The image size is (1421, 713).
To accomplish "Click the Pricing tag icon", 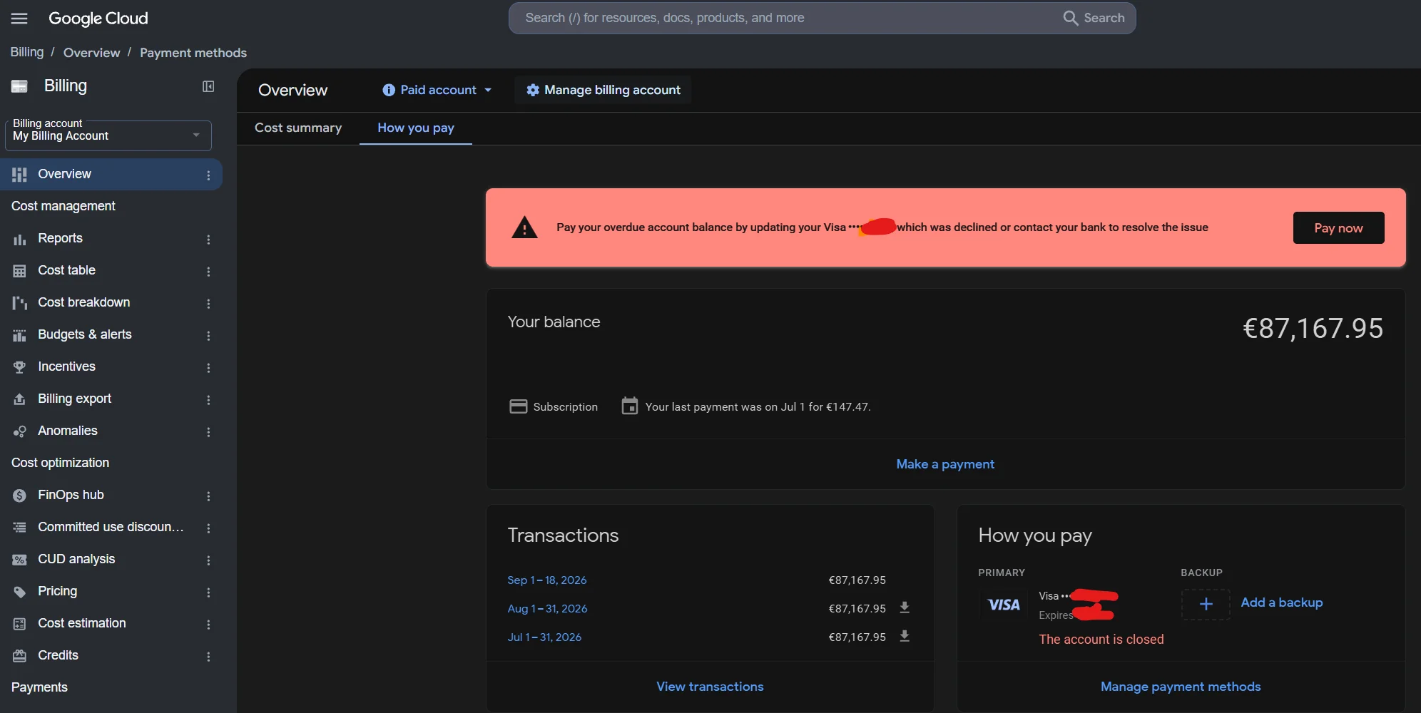I will click(x=19, y=592).
